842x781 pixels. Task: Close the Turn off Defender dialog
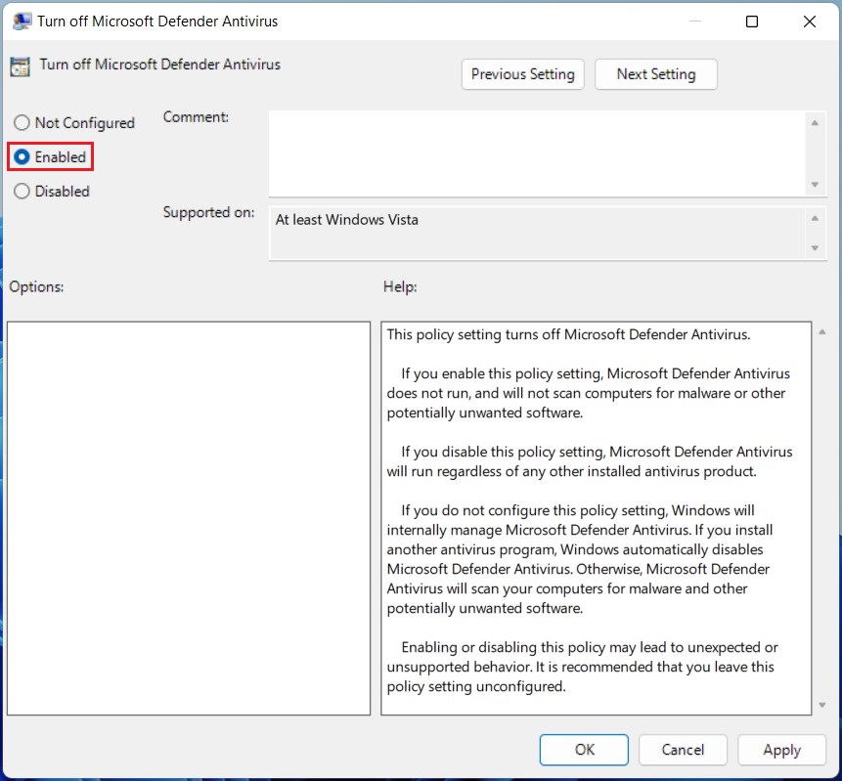[x=810, y=22]
